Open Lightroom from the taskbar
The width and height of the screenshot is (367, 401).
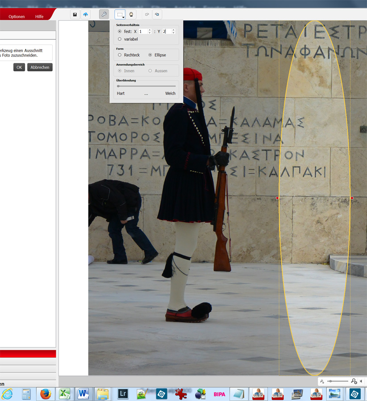coord(123,394)
